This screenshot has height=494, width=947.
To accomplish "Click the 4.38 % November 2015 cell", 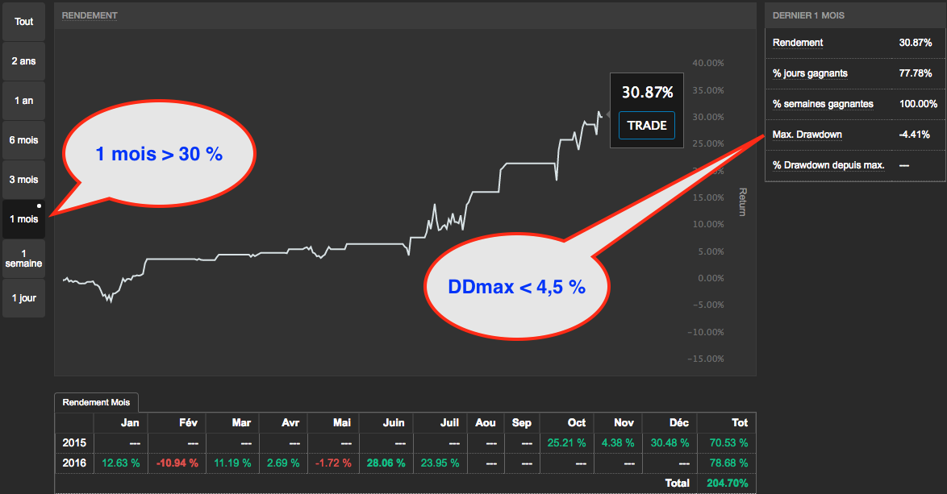I will coord(618,442).
